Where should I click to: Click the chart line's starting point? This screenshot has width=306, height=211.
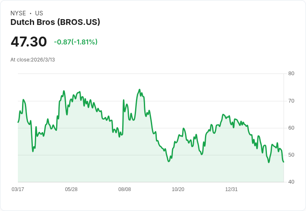(18, 122)
